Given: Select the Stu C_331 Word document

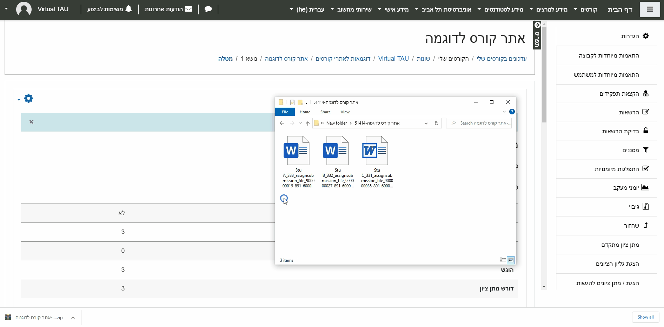Looking at the screenshot, I should tap(377, 162).
